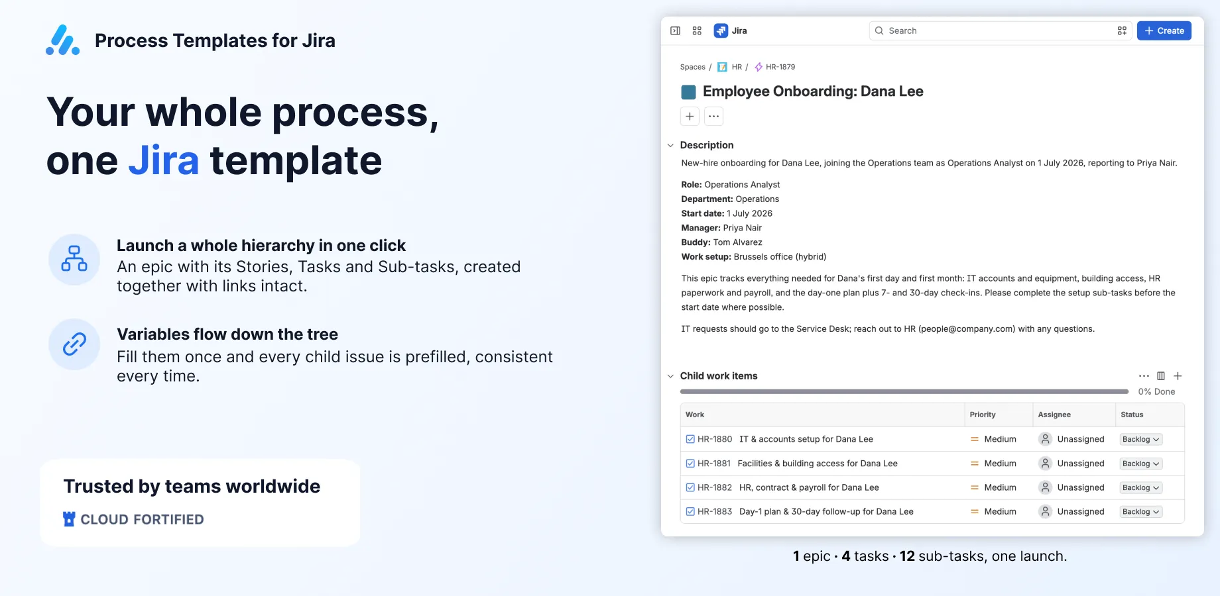Open Child work items more options
Image resolution: width=1220 pixels, height=596 pixels.
(x=1144, y=375)
